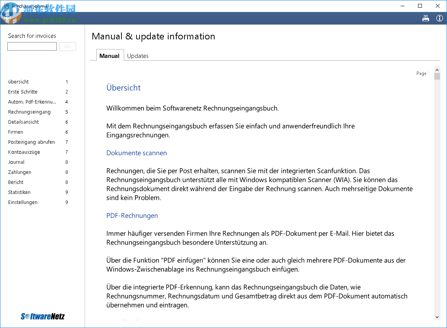Screen dimensions: 447x328
Task: Open the info icon in the header
Action: (439, 18)
